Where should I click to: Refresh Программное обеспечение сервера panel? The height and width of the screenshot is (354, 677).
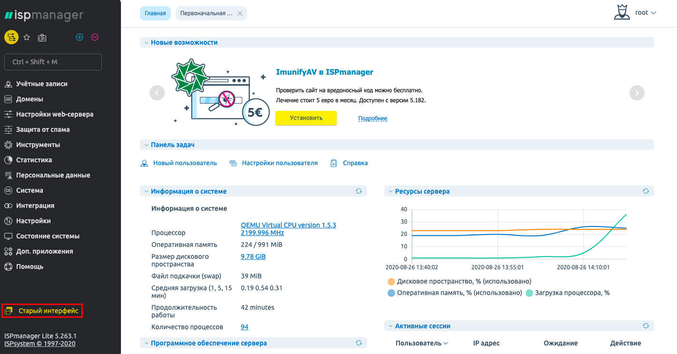[359, 343]
